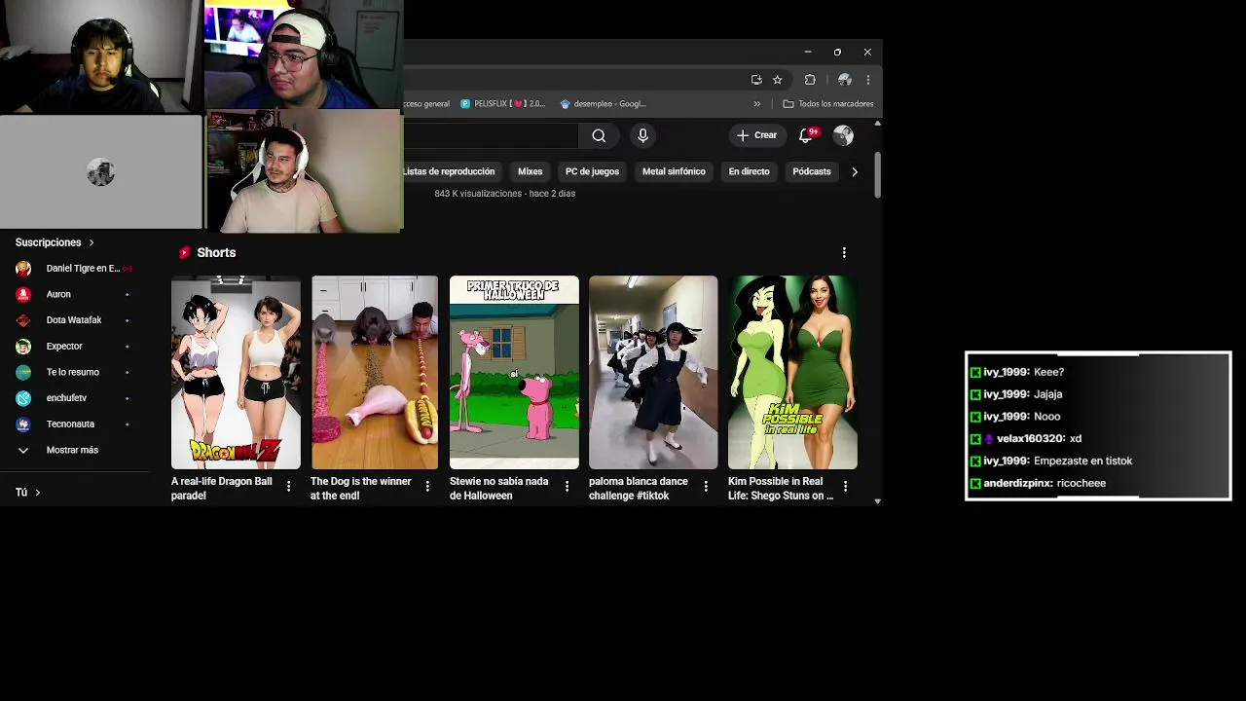
Task: Open the desempleo - Google bookmark
Action: point(604,104)
